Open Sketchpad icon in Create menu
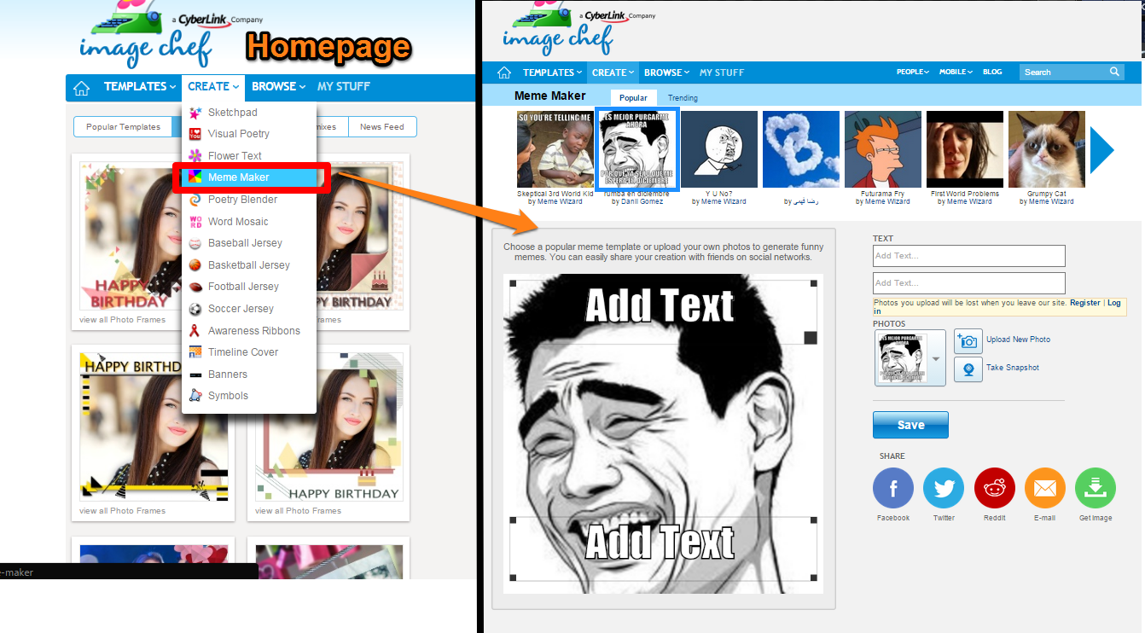Image resolution: width=1145 pixels, height=633 pixels. pyautogui.click(x=195, y=113)
